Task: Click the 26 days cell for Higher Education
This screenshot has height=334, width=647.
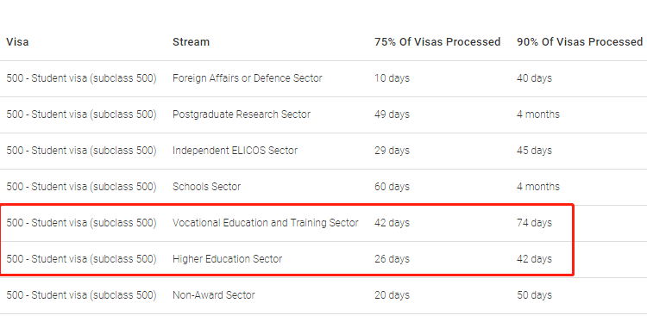Action: click(x=392, y=259)
